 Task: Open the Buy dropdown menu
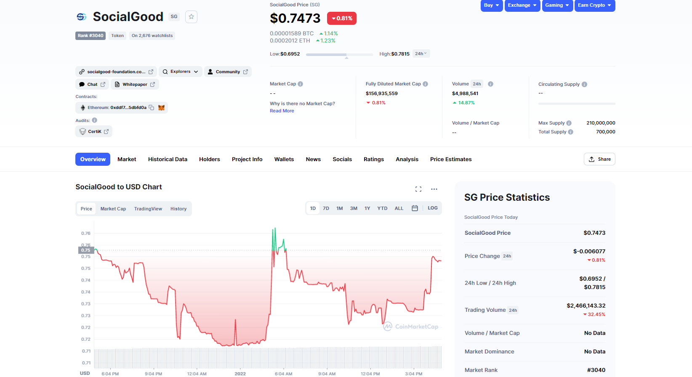[491, 5]
